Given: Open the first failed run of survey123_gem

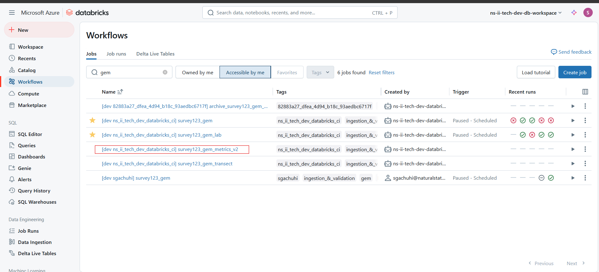Looking at the screenshot, I should click(x=513, y=120).
